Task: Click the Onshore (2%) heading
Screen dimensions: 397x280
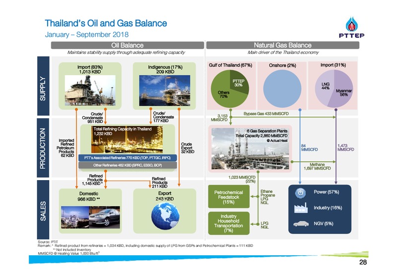Action: (282, 65)
